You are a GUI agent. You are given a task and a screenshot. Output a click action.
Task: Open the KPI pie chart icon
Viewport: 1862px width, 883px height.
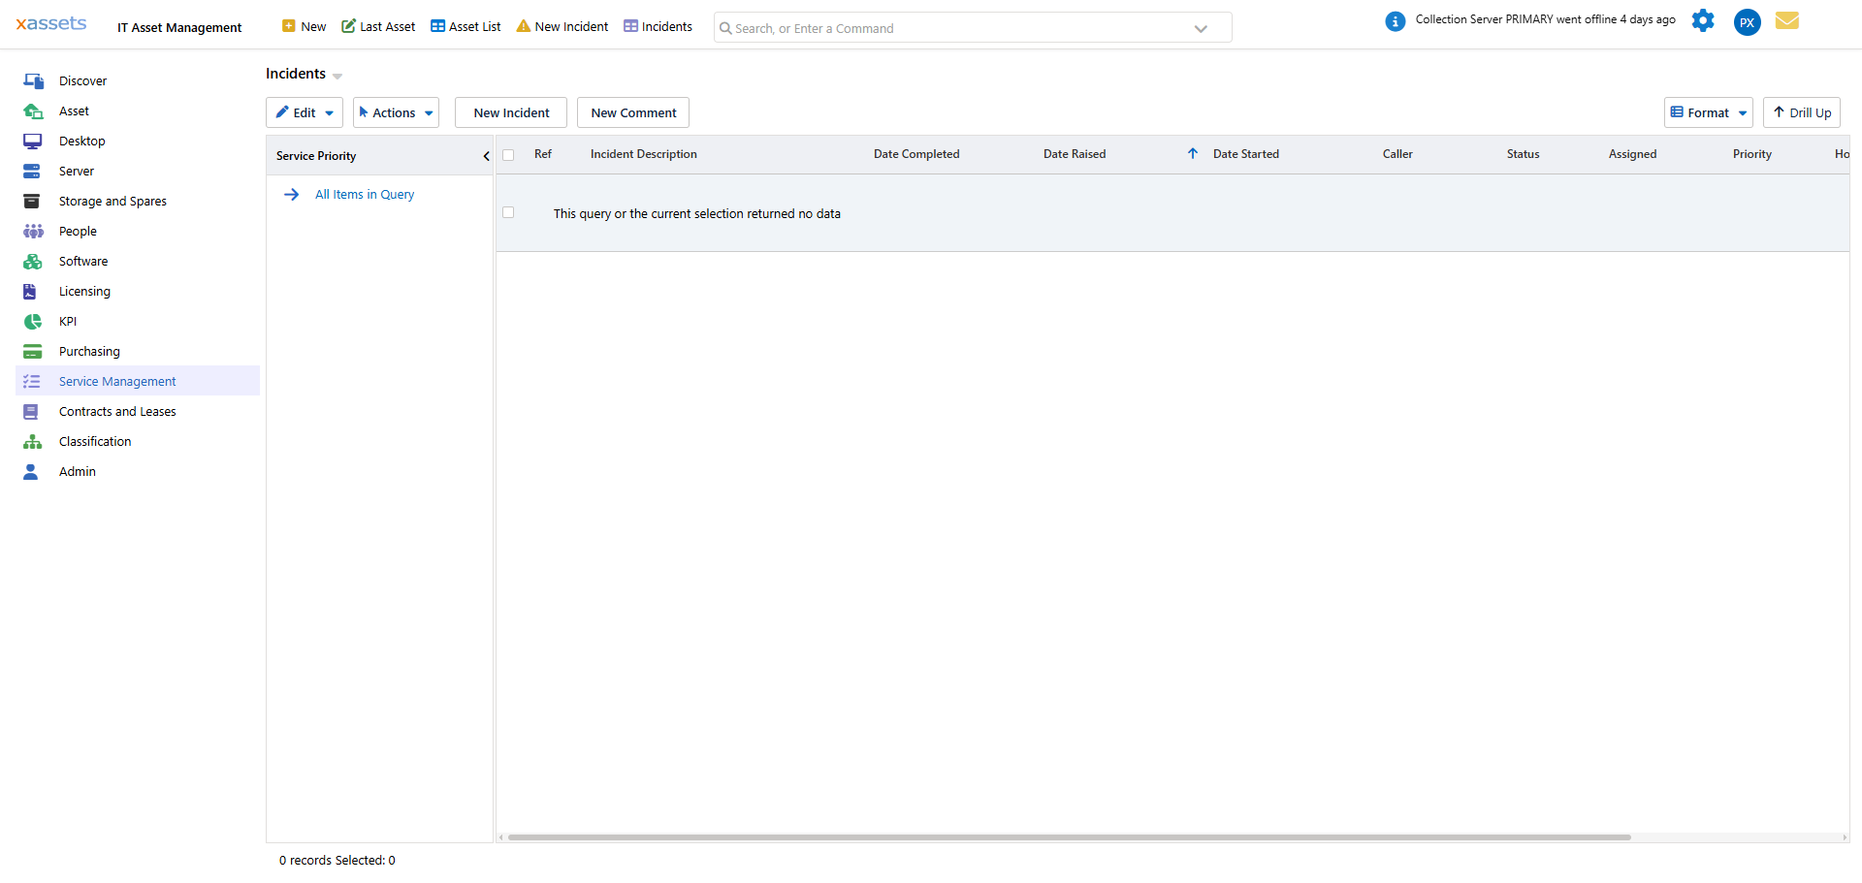coord(33,321)
